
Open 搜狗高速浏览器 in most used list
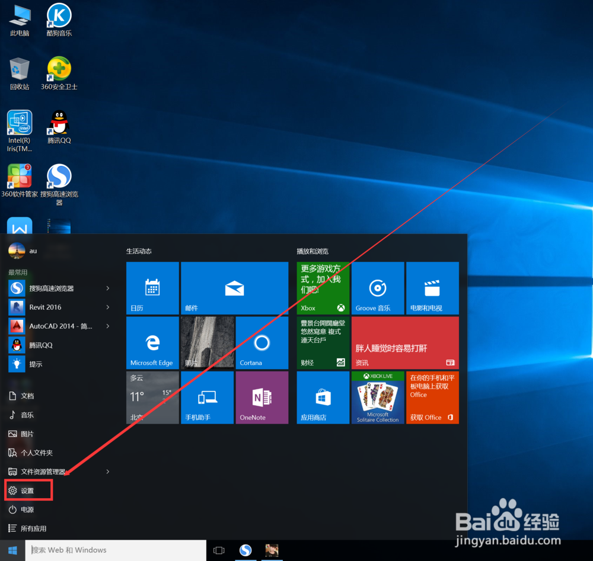51,288
